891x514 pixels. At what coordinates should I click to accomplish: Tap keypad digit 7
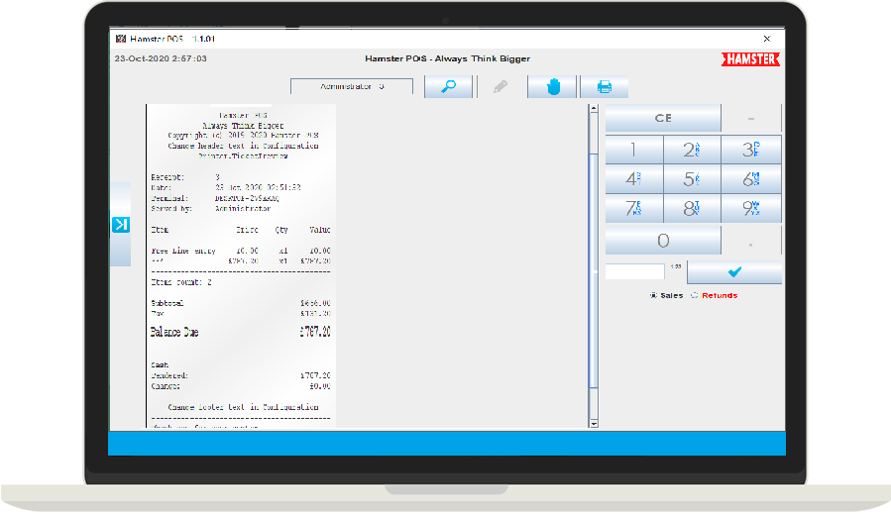[634, 208]
